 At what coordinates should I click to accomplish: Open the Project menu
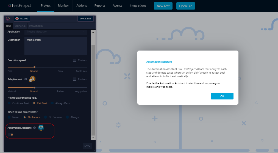pos(46,6)
